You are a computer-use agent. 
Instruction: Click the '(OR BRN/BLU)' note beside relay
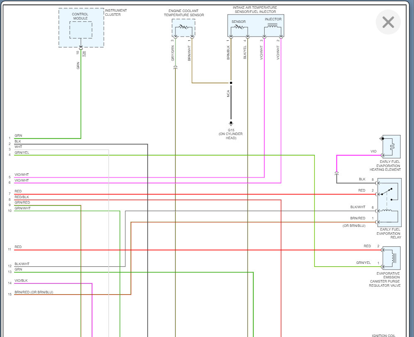tap(354, 226)
